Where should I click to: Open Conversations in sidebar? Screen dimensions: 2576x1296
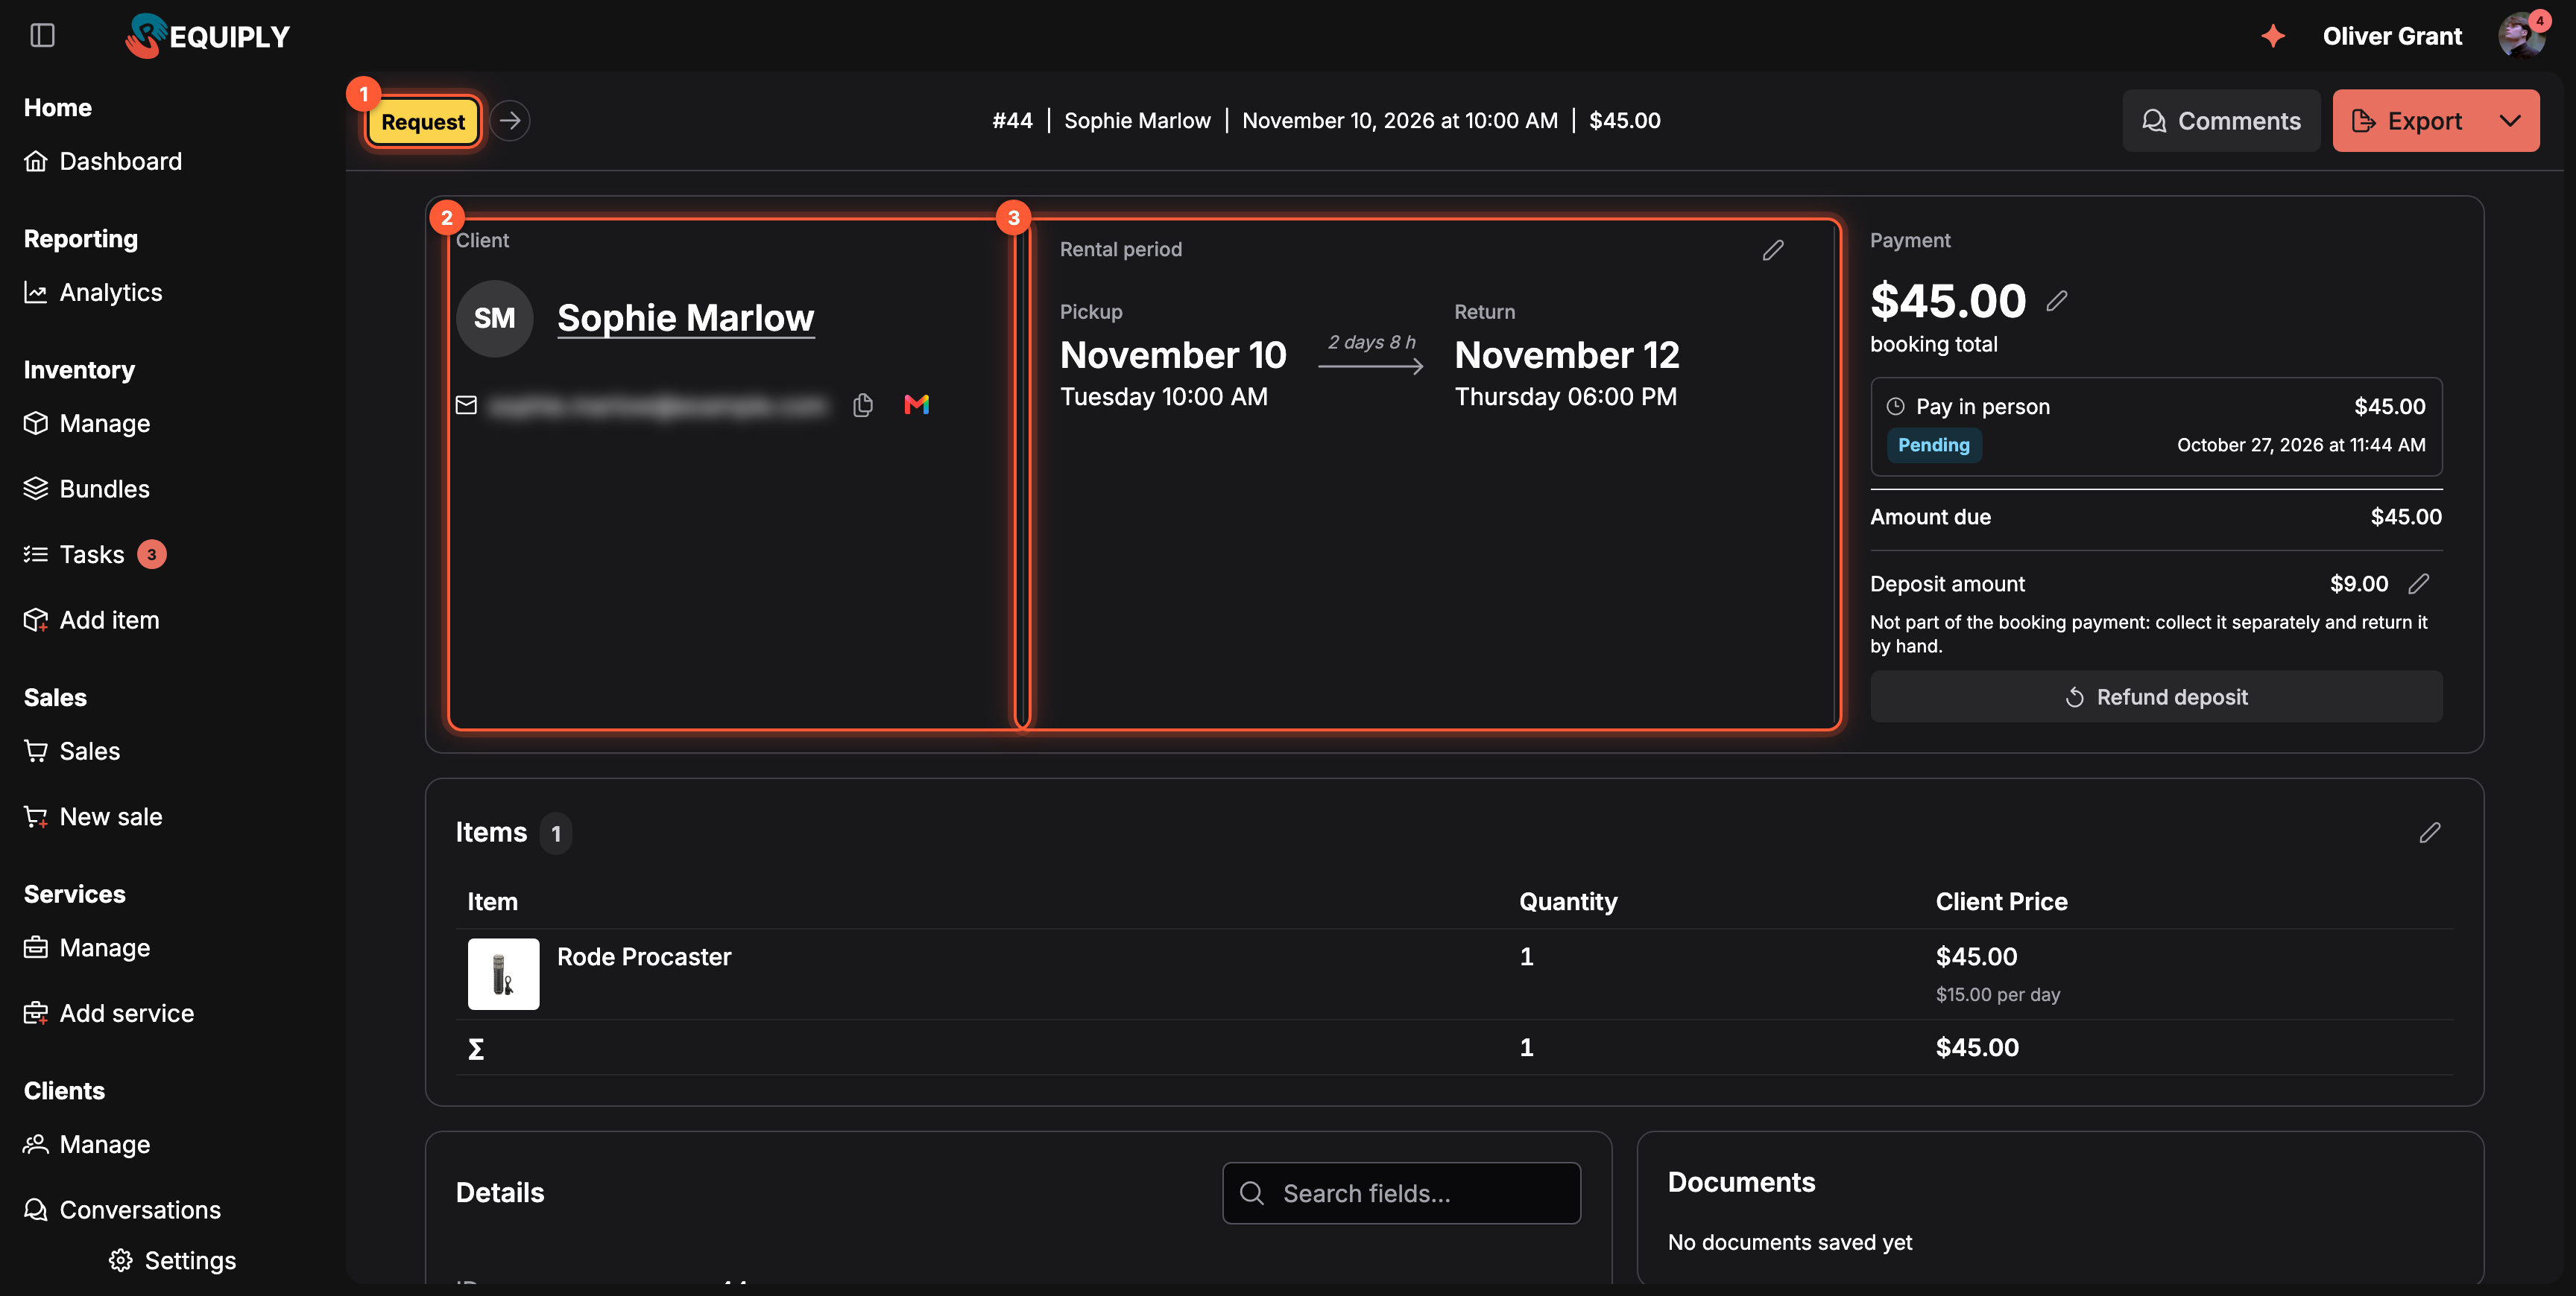coord(122,1209)
